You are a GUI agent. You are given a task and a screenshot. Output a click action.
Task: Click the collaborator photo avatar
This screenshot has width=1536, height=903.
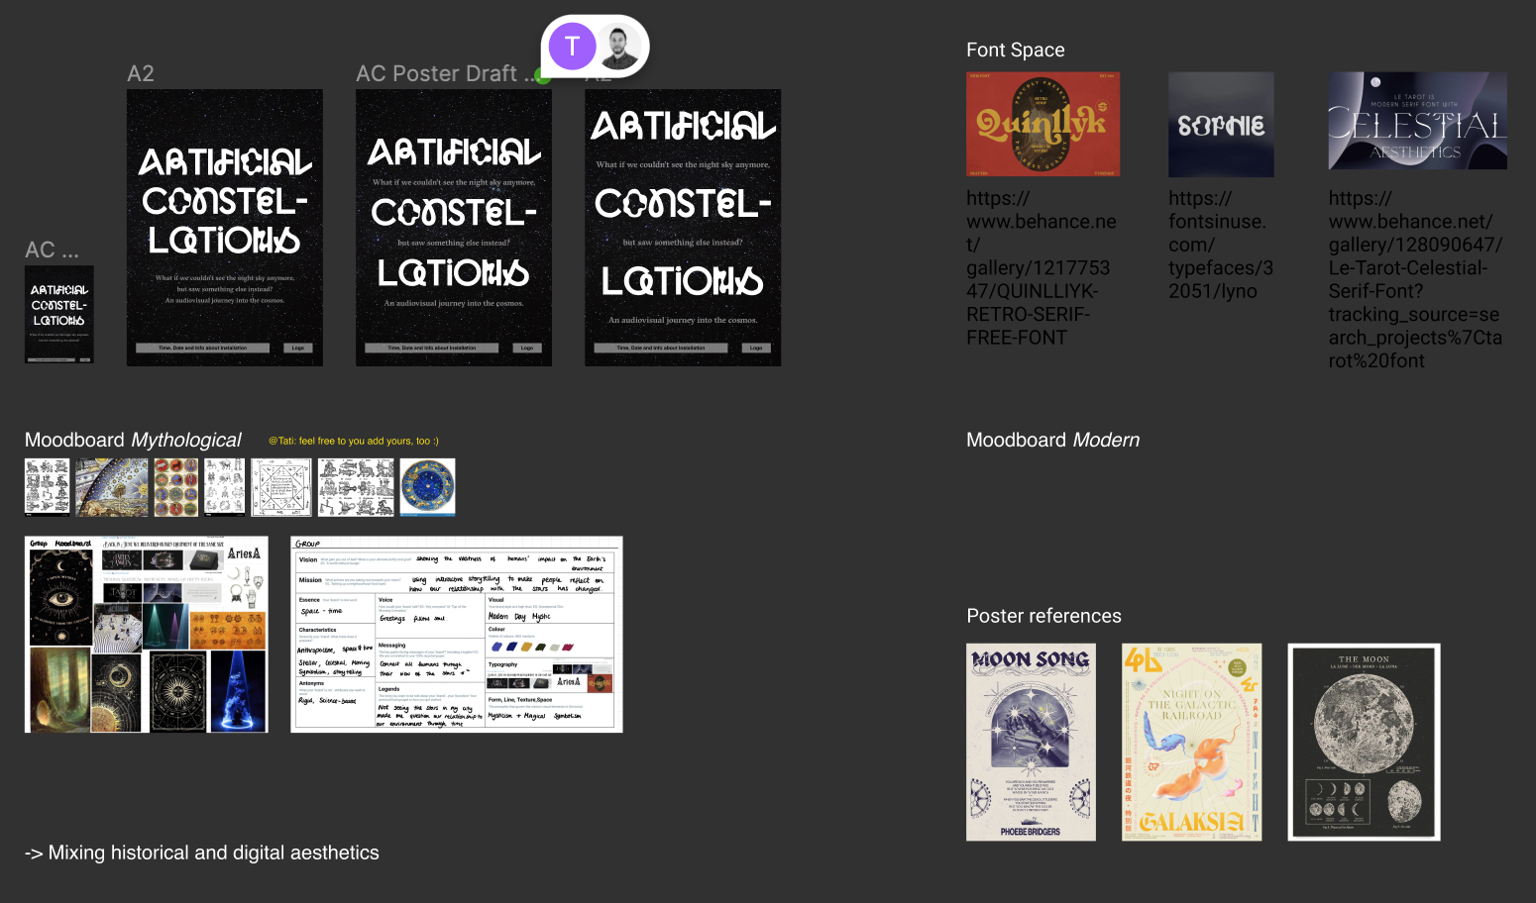(619, 47)
